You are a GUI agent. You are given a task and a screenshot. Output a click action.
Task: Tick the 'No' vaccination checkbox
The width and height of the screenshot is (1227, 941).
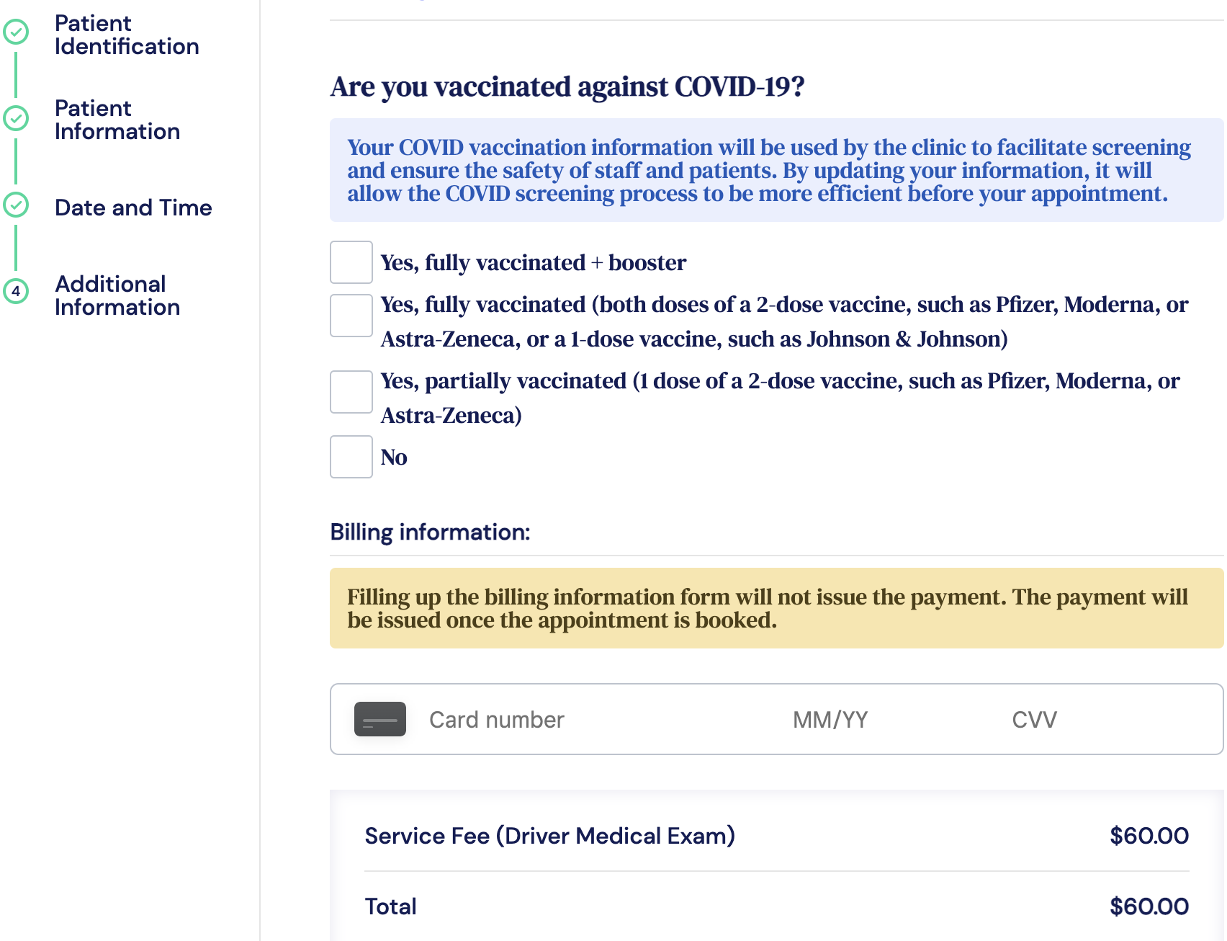click(351, 457)
